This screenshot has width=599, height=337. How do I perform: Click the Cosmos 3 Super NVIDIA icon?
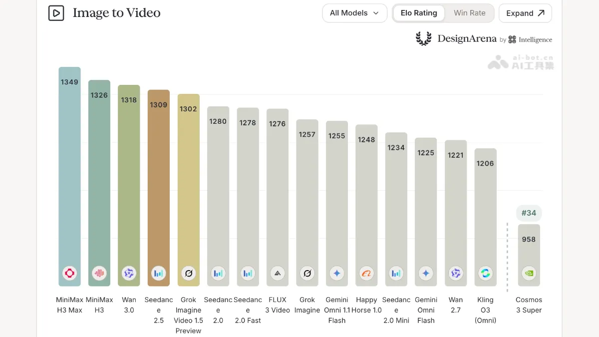click(529, 273)
